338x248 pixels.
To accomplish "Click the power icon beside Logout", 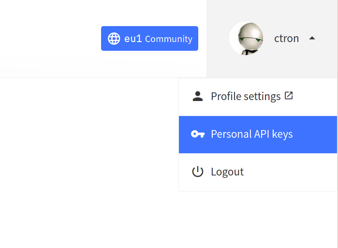I will coord(198,172).
